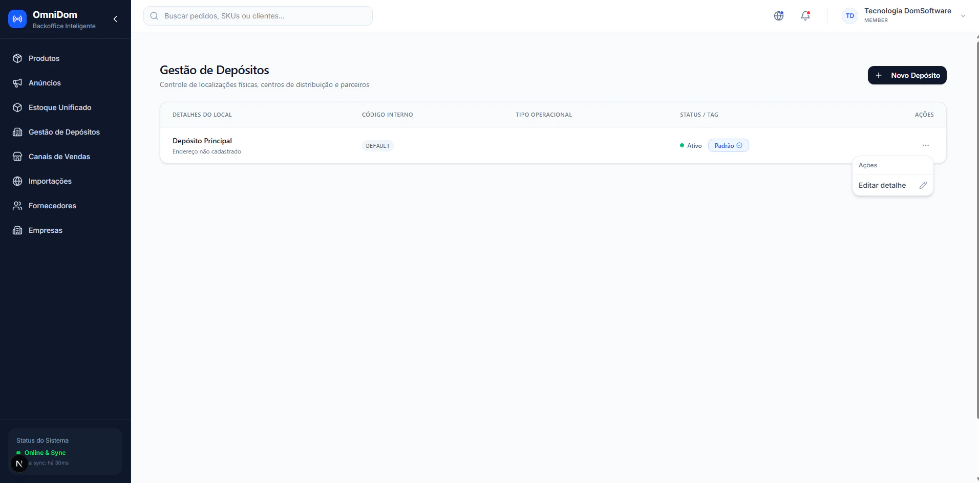
Task: Click the Status do Sistema label
Action: (42, 441)
